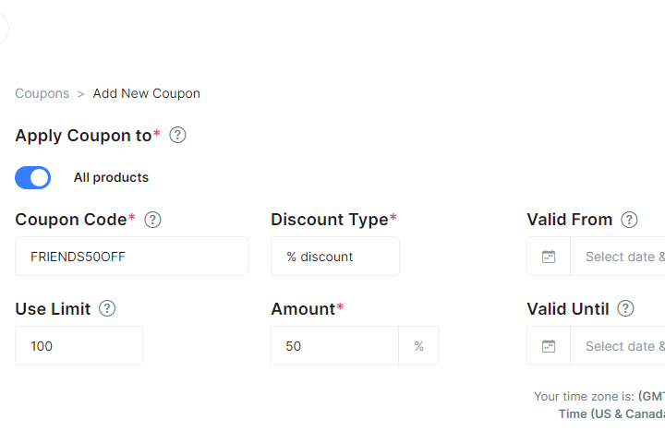Open the Discount Type dropdown
The image size is (665, 443).
[334, 257]
